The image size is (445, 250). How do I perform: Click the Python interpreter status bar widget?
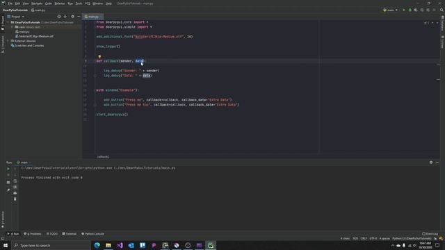tap(412, 239)
